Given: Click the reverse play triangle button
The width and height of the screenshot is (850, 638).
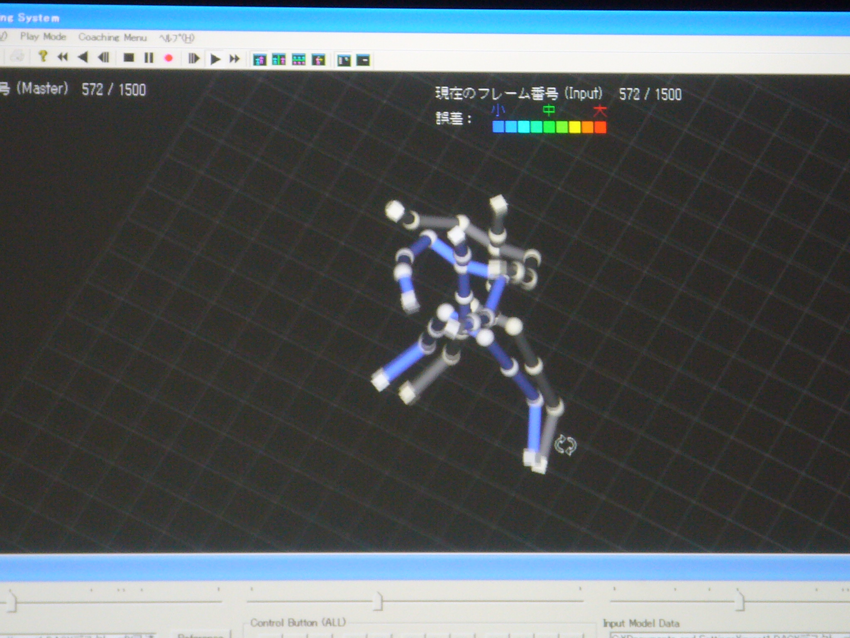Looking at the screenshot, I should point(83,57).
